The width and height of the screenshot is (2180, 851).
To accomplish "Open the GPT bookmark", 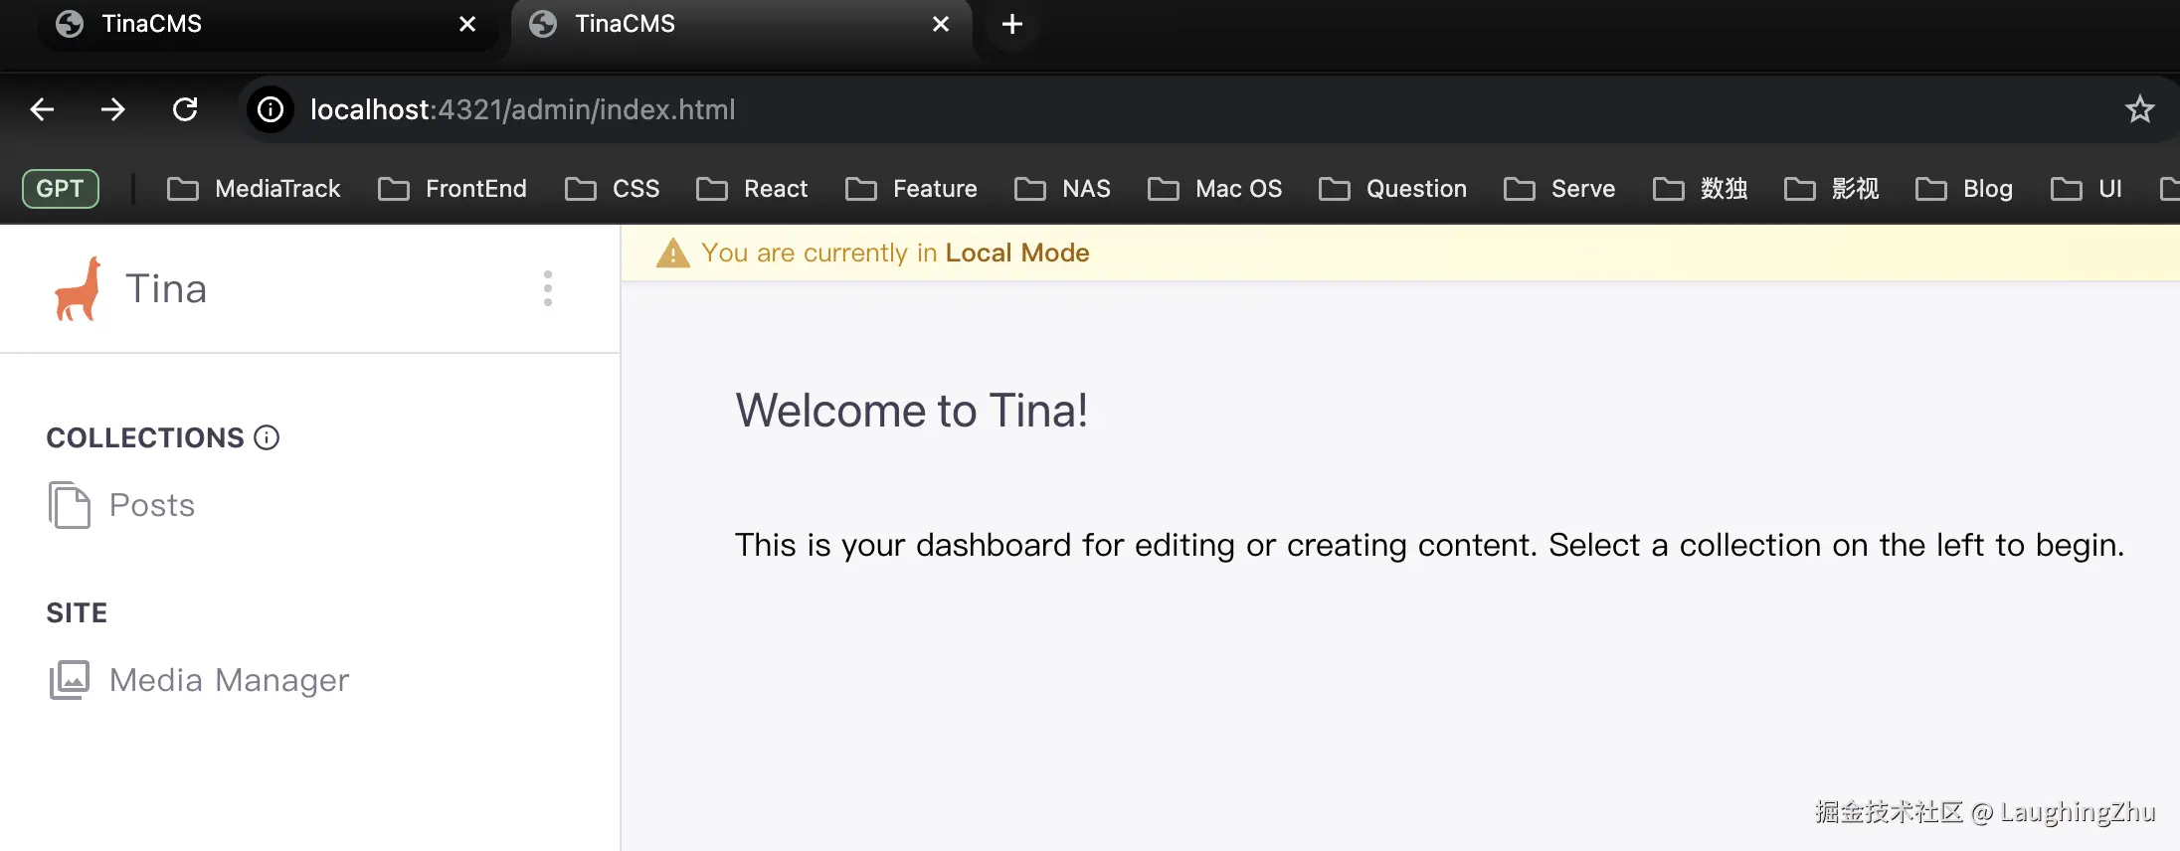I will tap(60, 189).
